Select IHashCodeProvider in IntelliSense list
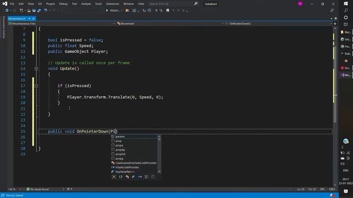Image resolution: width=353 pixels, height=198 pixels. coord(134,167)
